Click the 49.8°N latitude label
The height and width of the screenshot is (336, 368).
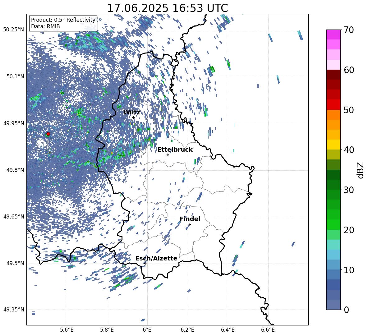tap(15, 170)
